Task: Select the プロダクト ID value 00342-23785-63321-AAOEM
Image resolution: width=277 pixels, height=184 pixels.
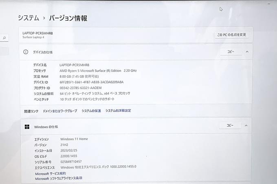Action: point(81,88)
